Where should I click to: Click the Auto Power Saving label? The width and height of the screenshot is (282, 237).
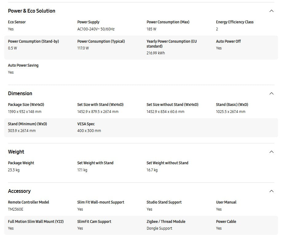pyautogui.click(x=23, y=65)
